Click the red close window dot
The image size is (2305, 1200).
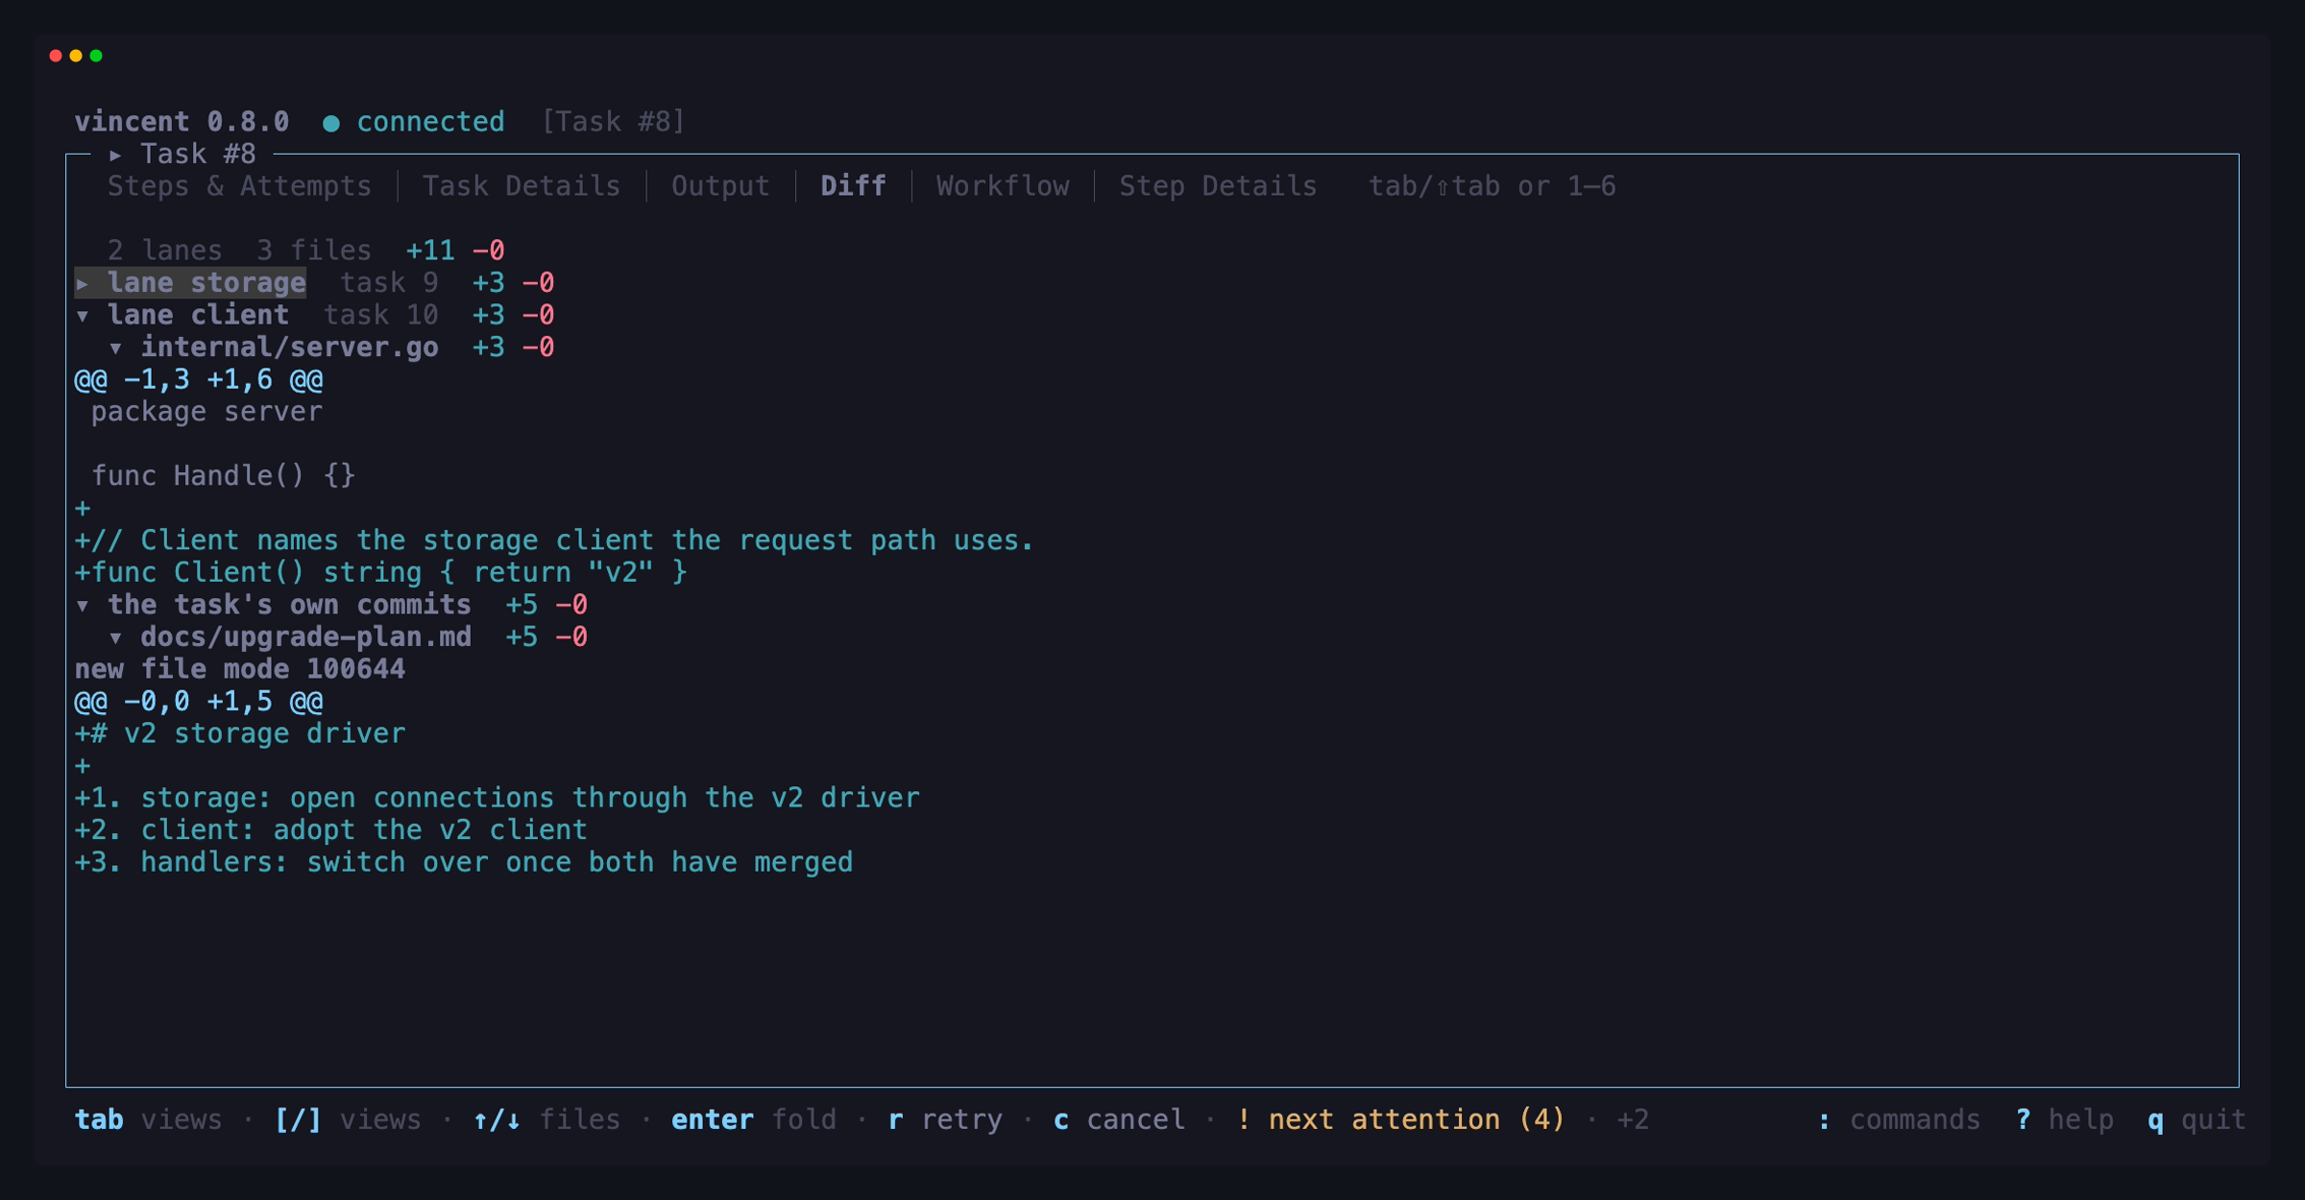(x=56, y=56)
